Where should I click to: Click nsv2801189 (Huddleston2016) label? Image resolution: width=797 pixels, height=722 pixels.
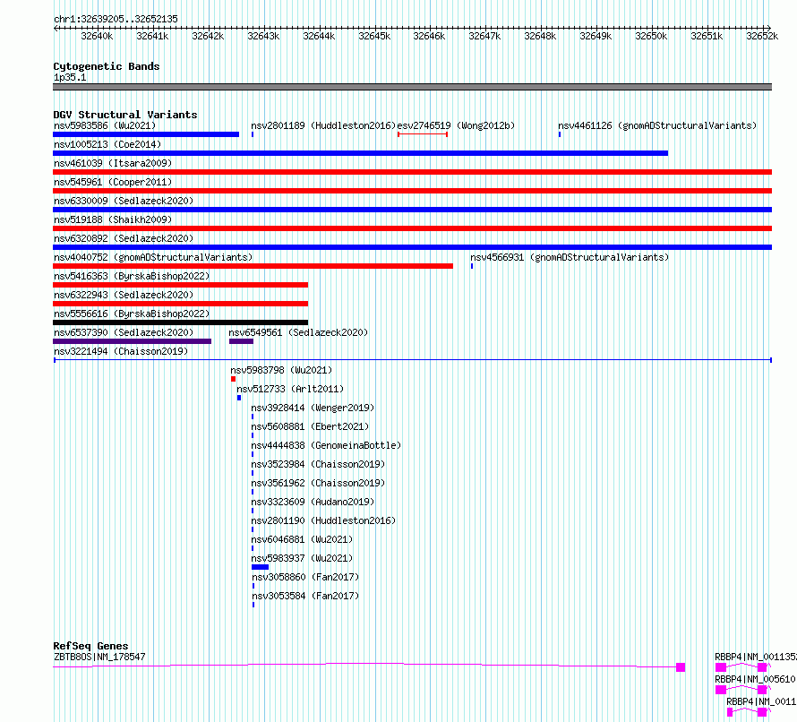coord(323,125)
